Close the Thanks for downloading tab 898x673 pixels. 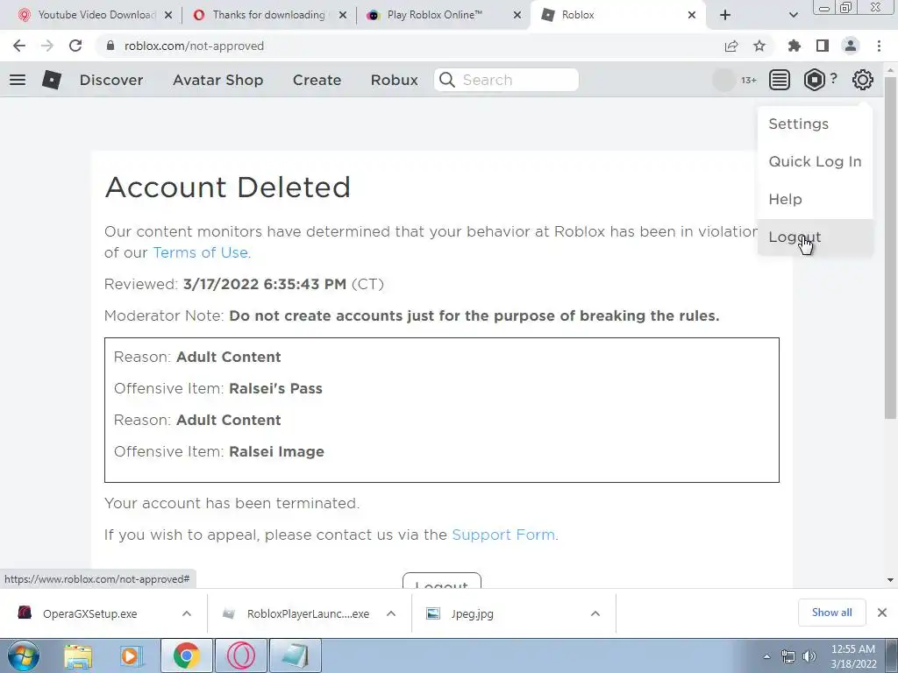[343, 16]
